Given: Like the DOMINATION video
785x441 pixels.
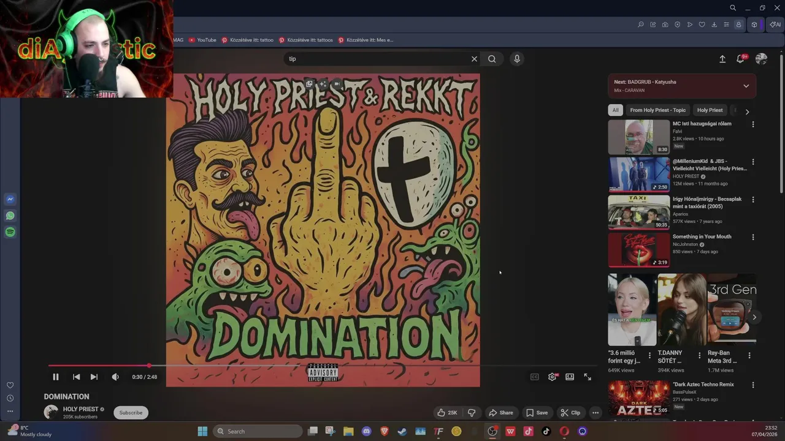Looking at the screenshot, I should coord(447,412).
